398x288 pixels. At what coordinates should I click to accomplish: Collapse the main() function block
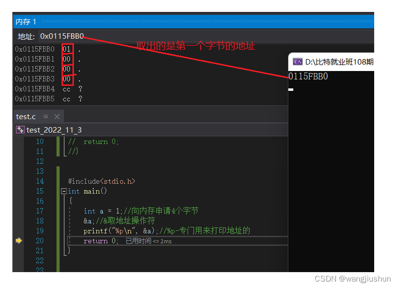64,191
